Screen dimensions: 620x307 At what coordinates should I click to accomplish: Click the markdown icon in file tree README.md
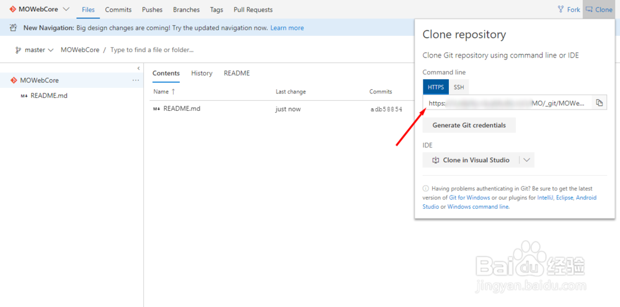click(x=24, y=95)
